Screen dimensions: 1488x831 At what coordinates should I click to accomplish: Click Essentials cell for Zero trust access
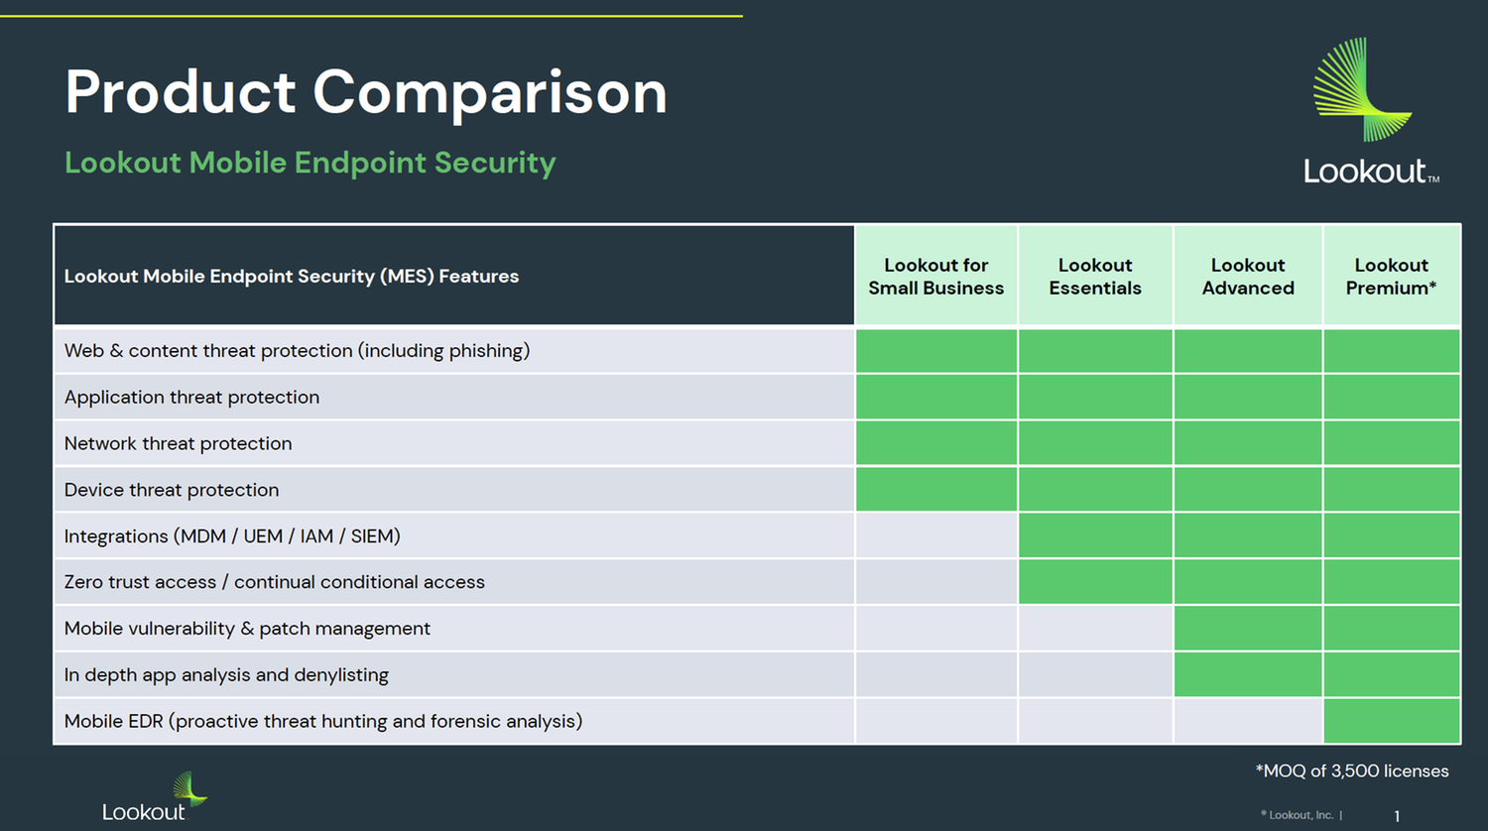click(1095, 582)
